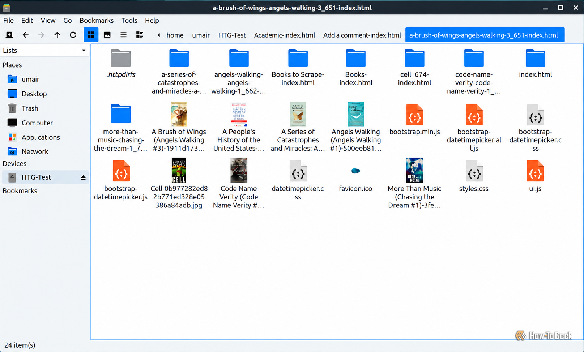Image resolution: width=584 pixels, height=352 pixels.
Task: Go back to the previous folder
Action: (x=25, y=35)
